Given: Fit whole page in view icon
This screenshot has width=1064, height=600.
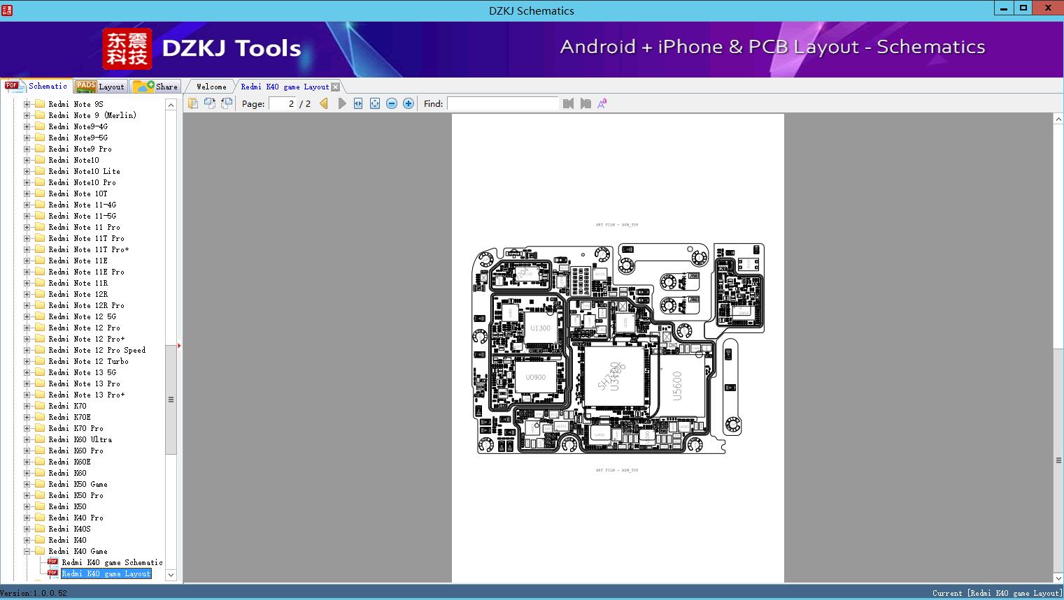Looking at the screenshot, I should coord(375,103).
